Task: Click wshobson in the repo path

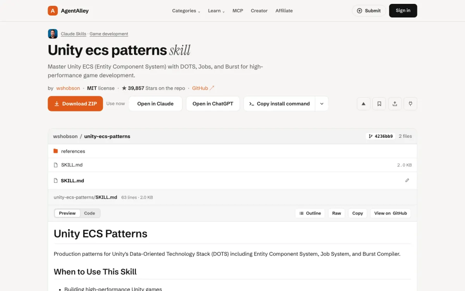Action: 65,136
